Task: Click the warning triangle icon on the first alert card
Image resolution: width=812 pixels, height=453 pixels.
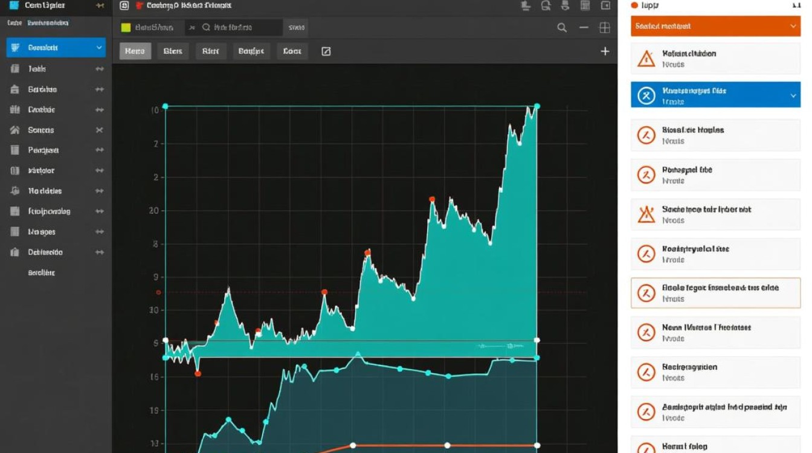Action: click(646, 59)
